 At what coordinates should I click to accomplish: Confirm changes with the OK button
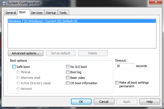point(81,102)
